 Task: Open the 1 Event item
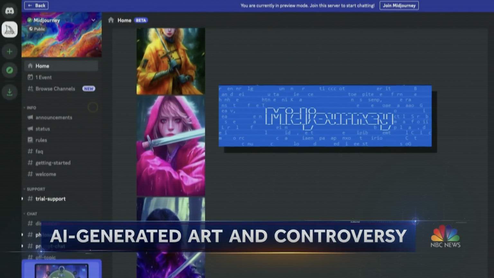point(61,77)
